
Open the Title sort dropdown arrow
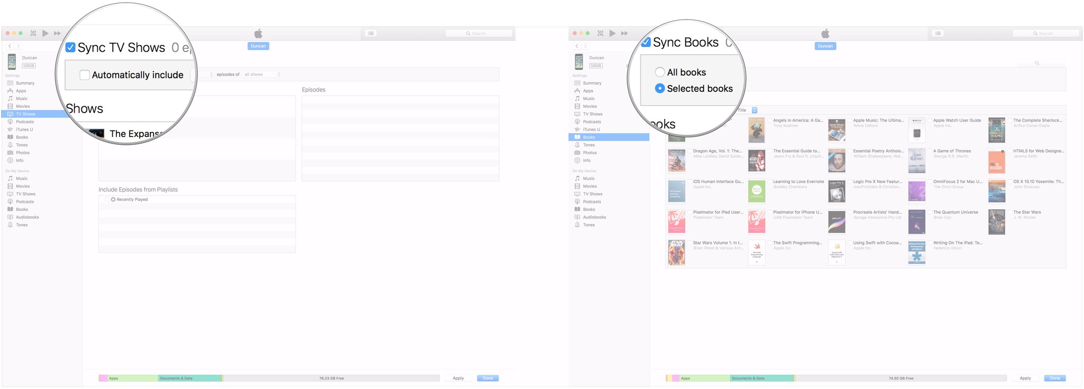point(755,110)
